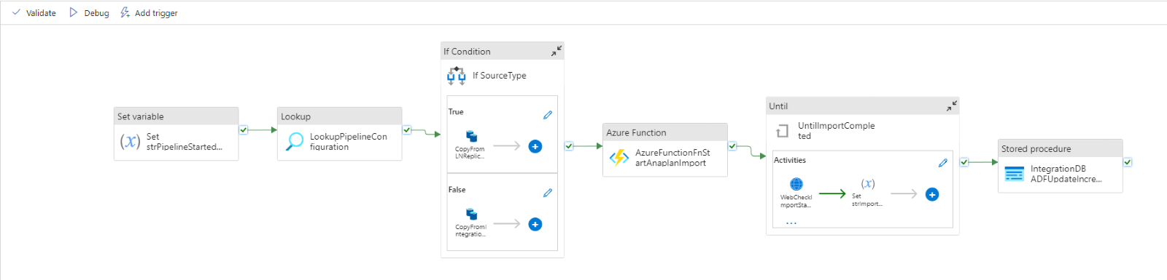Expand the ellipsis in Until activities
This screenshot has width=1167, height=280.
click(x=791, y=223)
